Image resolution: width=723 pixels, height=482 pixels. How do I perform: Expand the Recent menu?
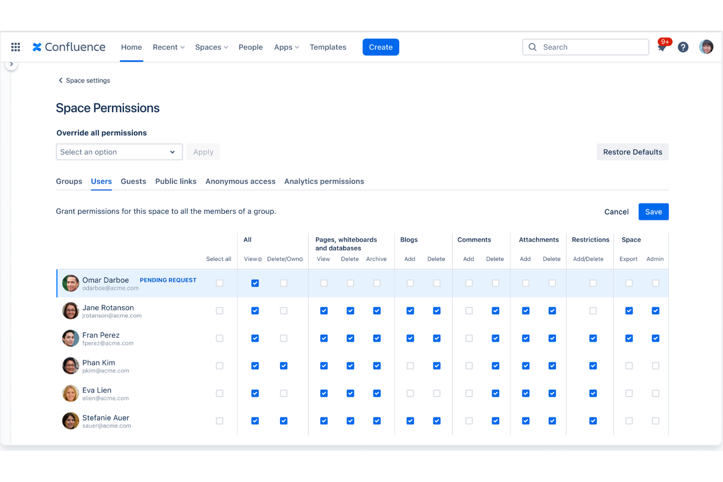[x=168, y=47]
